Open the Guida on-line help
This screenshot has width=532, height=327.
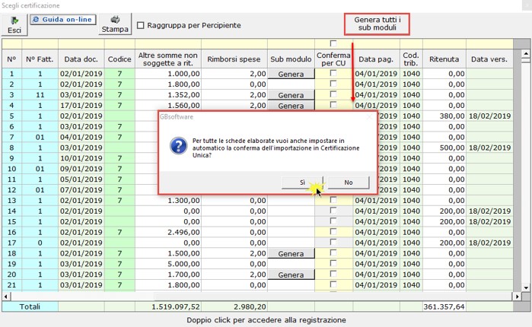click(x=63, y=20)
